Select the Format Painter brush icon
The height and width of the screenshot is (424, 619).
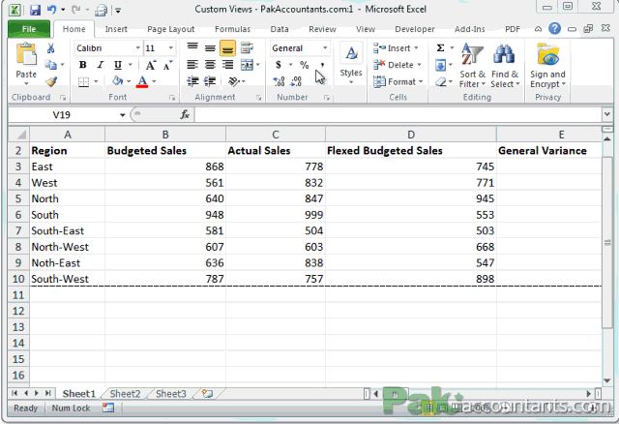51,81
